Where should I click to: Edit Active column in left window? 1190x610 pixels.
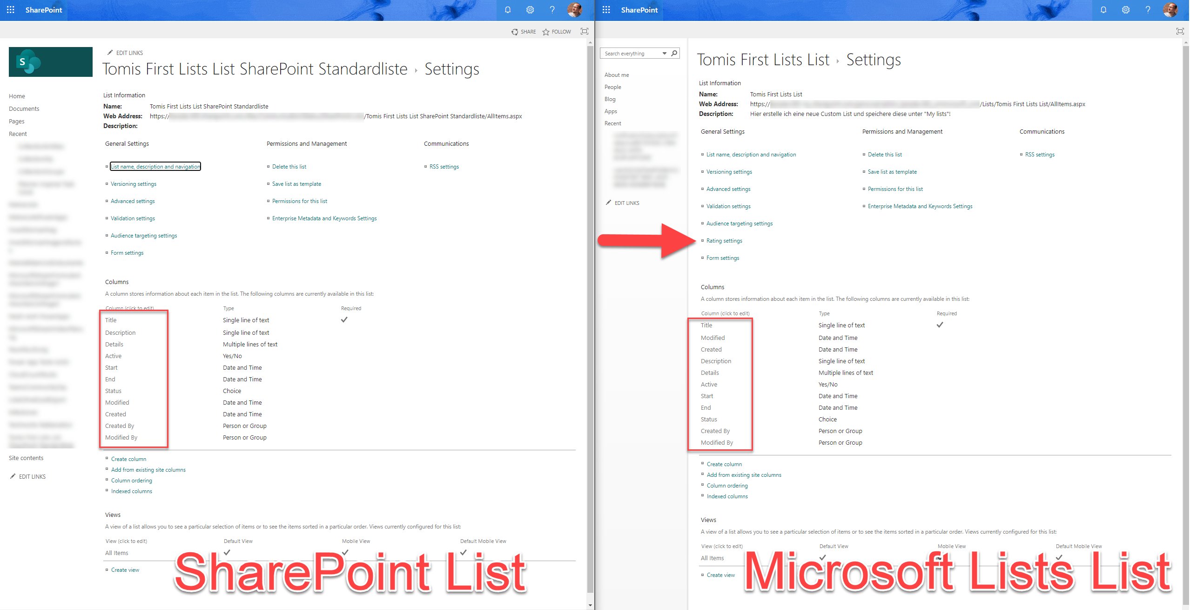pyautogui.click(x=113, y=356)
